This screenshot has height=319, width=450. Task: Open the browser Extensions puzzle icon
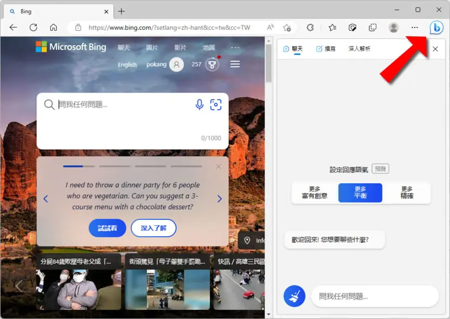coord(310,28)
